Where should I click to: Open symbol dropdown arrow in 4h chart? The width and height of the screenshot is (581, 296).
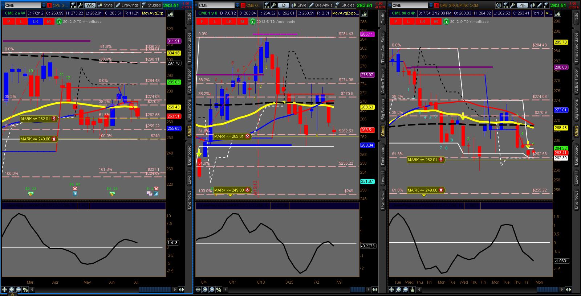[x=431, y=5]
